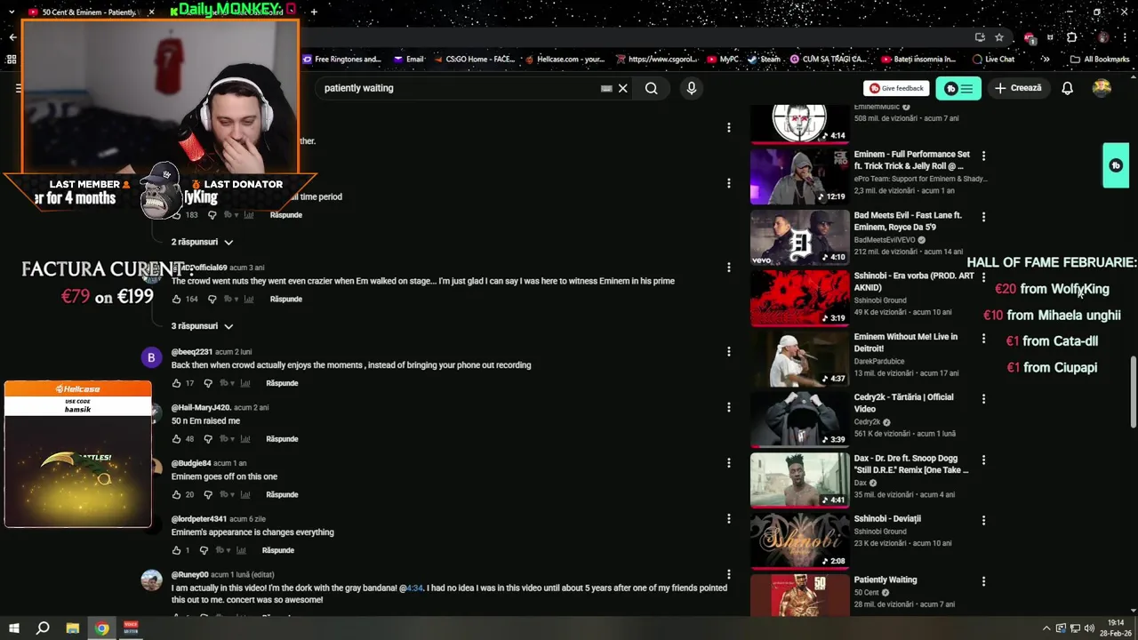Image resolution: width=1138 pixels, height=640 pixels.
Task: Reply to the @beeq2231 comment via Răspunde
Action: (x=282, y=383)
